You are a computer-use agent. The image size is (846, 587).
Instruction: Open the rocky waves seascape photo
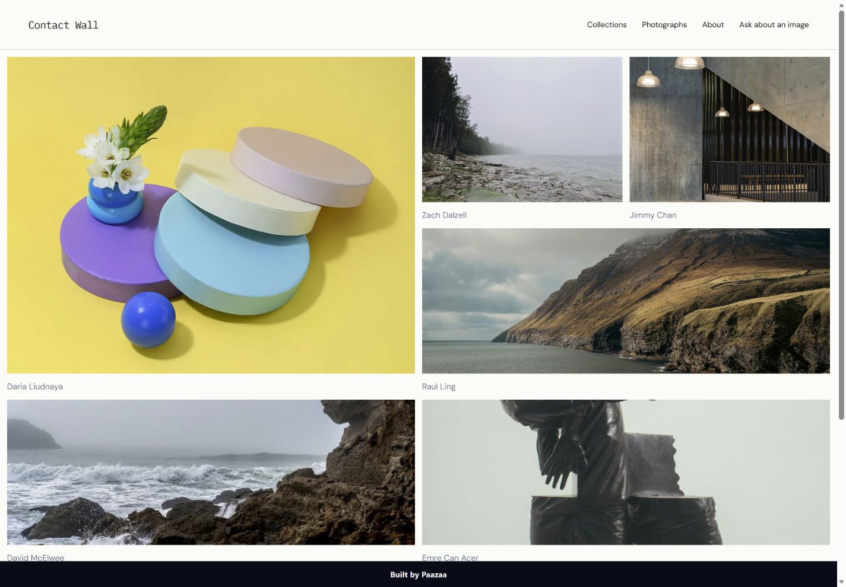click(211, 472)
